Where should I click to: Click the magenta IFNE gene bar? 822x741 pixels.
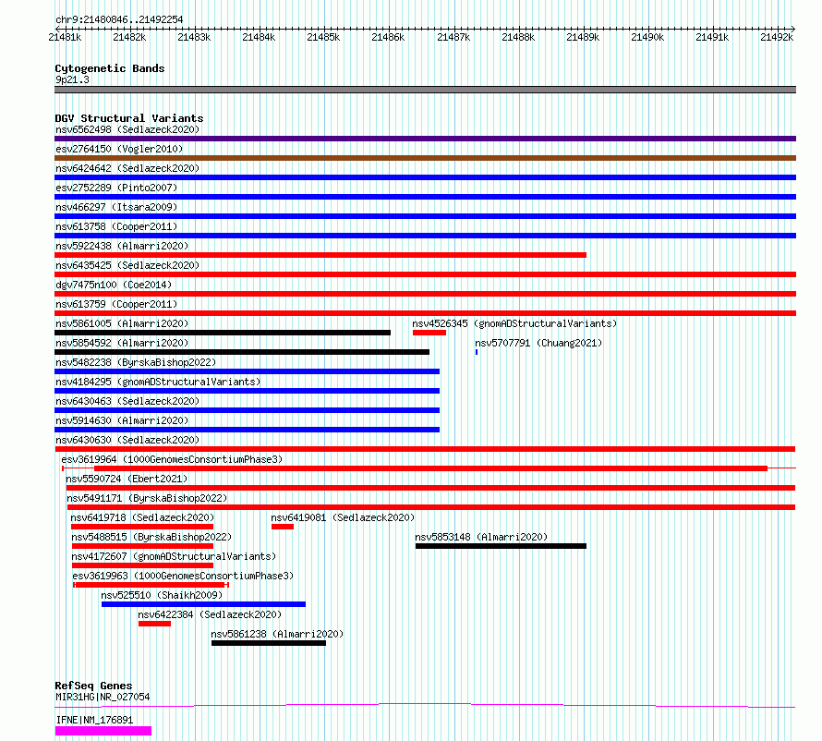tap(103, 731)
